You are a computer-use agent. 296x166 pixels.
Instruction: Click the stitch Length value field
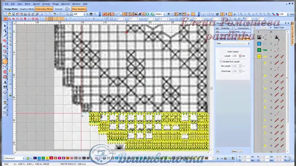[235, 56]
